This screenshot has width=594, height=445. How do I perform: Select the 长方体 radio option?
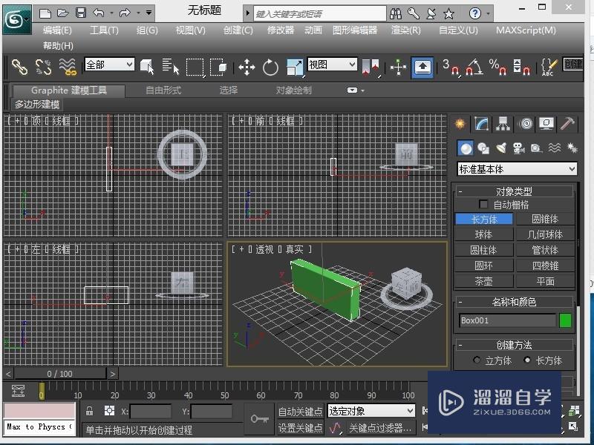click(528, 360)
